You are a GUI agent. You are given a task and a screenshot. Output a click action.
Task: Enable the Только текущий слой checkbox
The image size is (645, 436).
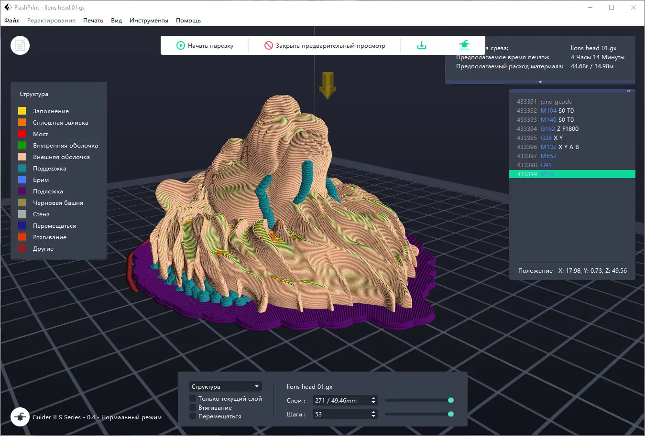click(193, 399)
